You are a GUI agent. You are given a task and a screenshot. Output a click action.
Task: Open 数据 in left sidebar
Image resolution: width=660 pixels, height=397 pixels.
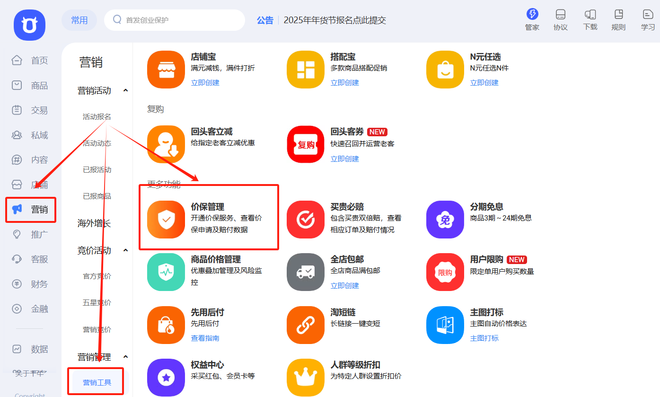[30, 349]
